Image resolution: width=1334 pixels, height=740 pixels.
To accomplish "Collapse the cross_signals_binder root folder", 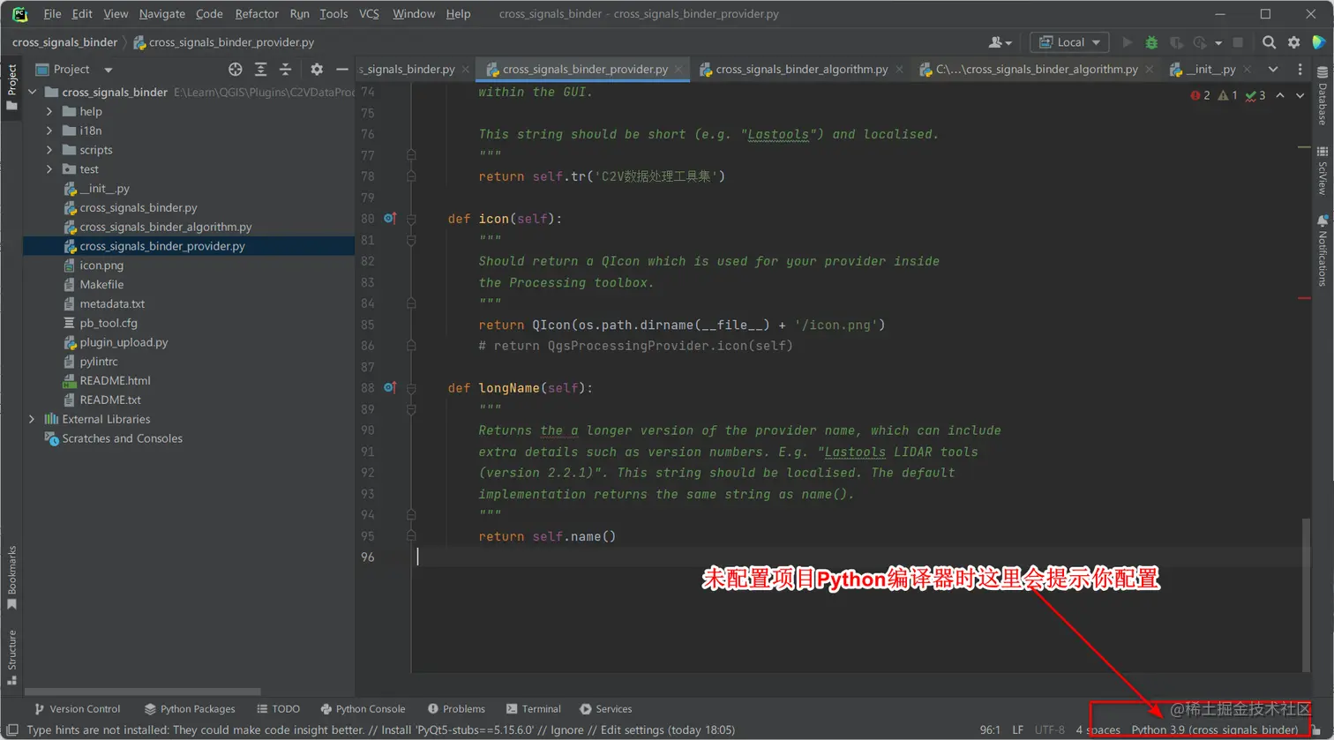I will tap(32, 93).
